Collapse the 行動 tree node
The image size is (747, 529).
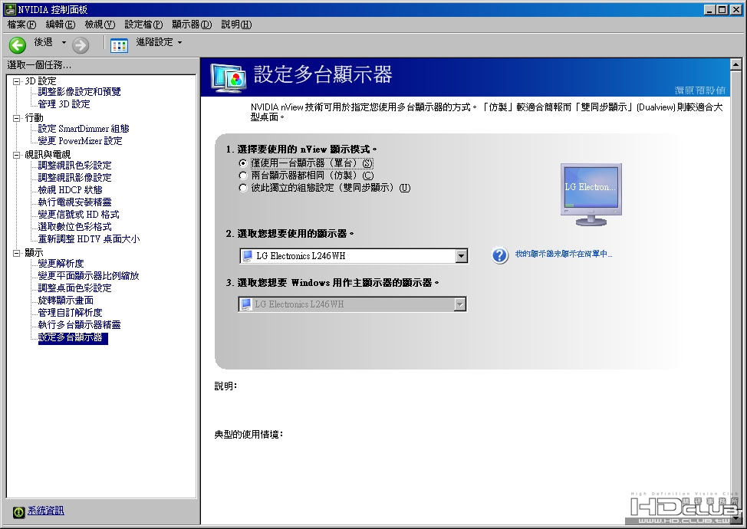pyautogui.click(x=17, y=118)
